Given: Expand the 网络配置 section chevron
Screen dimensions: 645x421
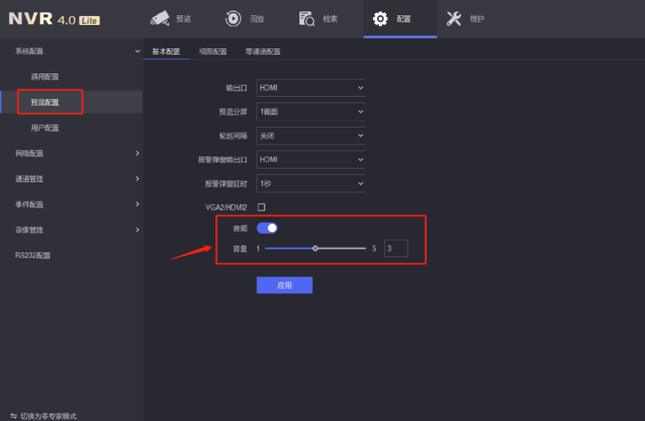Looking at the screenshot, I should click(x=137, y=153).
